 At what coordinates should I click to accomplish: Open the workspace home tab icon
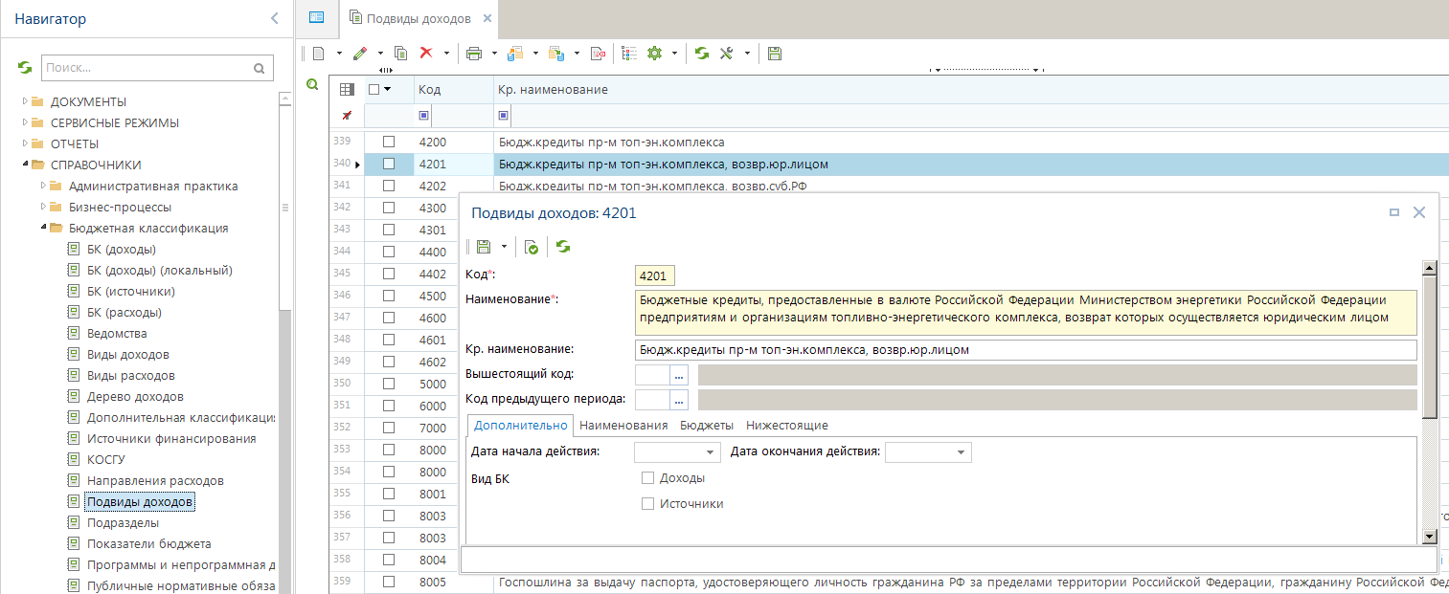coord(317,17)
